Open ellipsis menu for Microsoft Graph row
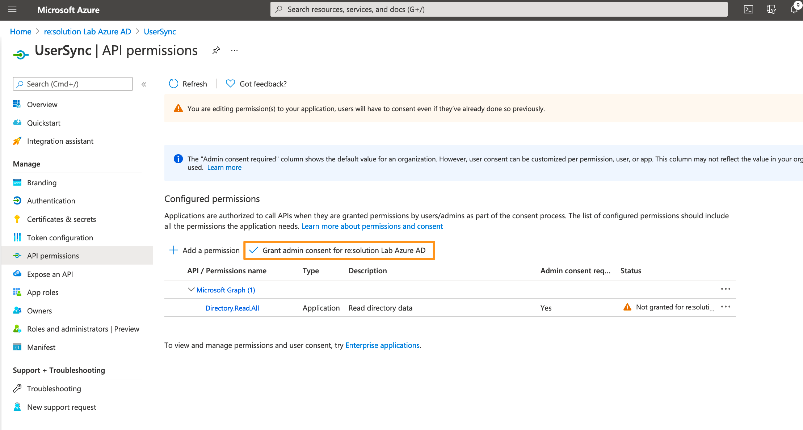 coord(726,289)
